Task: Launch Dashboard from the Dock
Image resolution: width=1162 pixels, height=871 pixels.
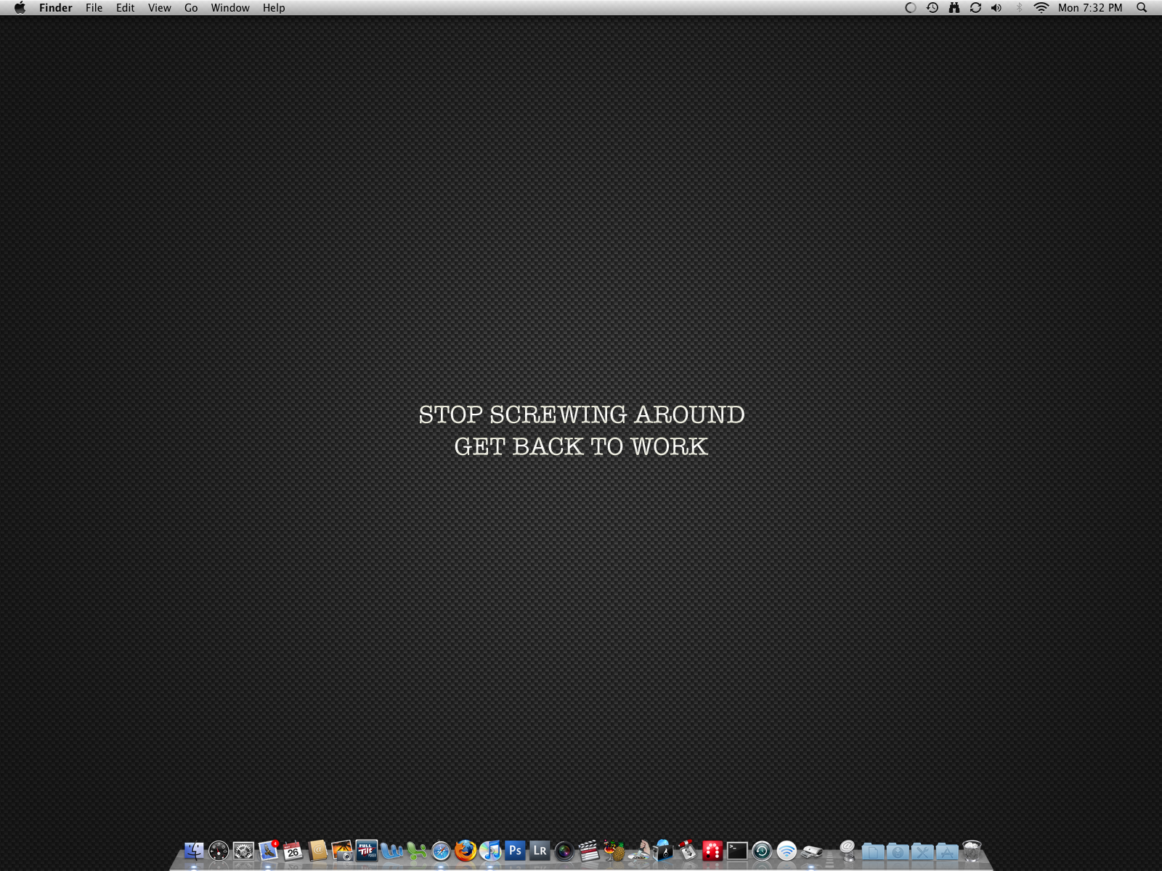Action: click(219, 851)
